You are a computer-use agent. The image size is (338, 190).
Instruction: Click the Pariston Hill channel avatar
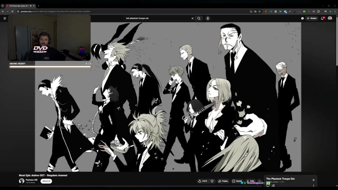[x=22, y=181]
